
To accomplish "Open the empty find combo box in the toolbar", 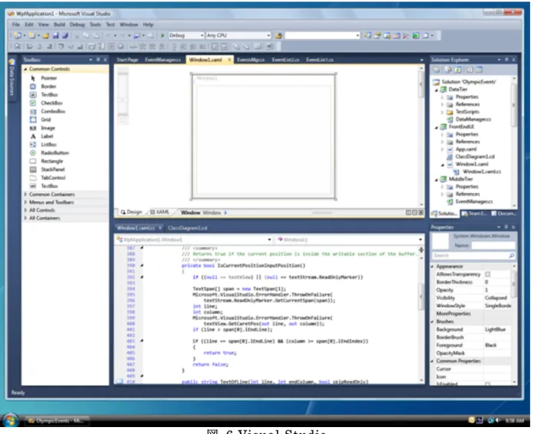I will click(x=358, y=35).
